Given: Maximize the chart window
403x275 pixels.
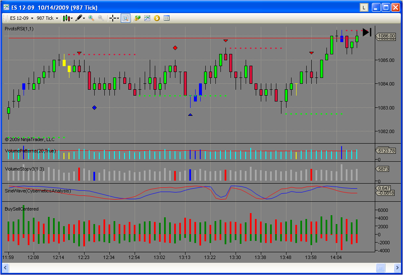Looking at the screenshot, I should click(x=386, y=8).
